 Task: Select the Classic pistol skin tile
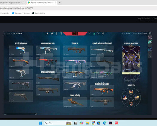point(21,50)
